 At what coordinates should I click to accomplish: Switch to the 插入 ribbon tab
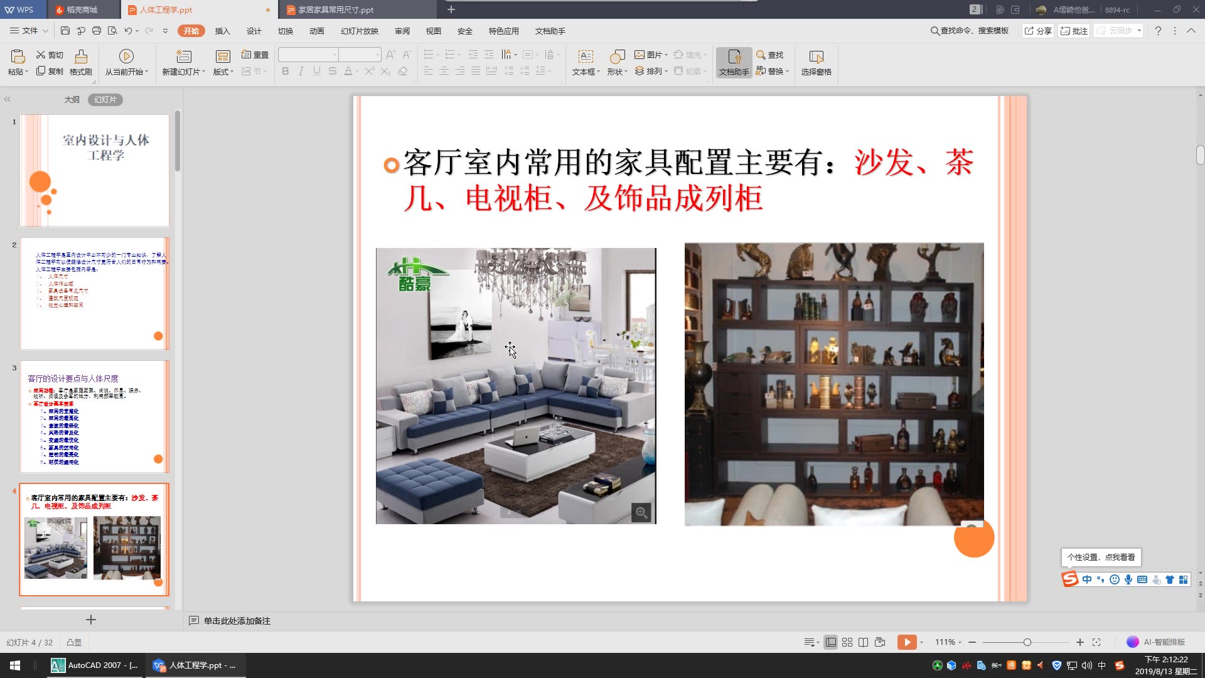coord(223,31)
